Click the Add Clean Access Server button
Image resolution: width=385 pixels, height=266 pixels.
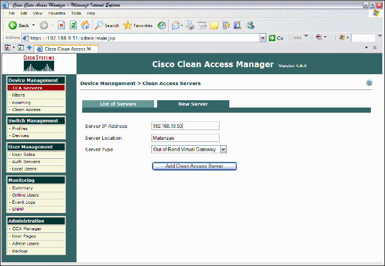194,166
